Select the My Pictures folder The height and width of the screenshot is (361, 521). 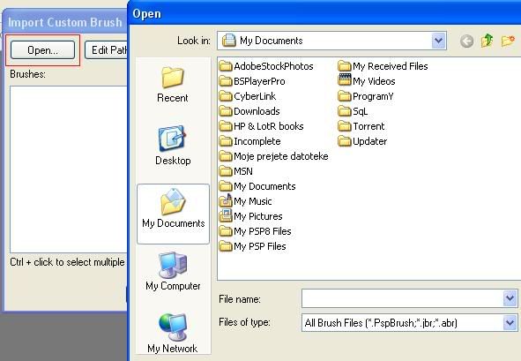(x=251, y=216)
